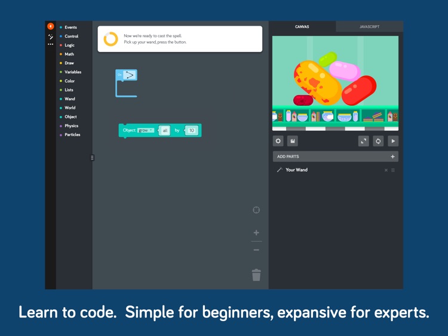Select the Canvas tab
The image size is (448, 336).
point(302,27)
